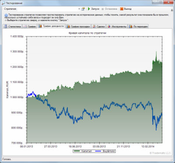Switch to the График просадки tab
Image resolution: width=175 pixels, height=163 pixels.
pos(78,26)
